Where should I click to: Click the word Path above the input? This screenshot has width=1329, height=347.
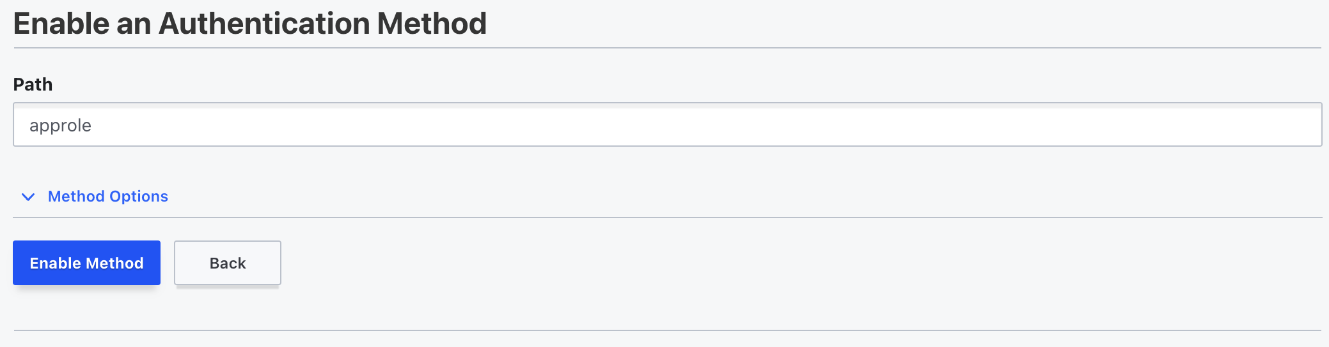click(x=33, y=84)
